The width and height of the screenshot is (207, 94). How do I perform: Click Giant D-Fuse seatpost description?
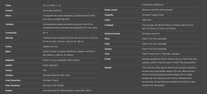click(61, 60)
